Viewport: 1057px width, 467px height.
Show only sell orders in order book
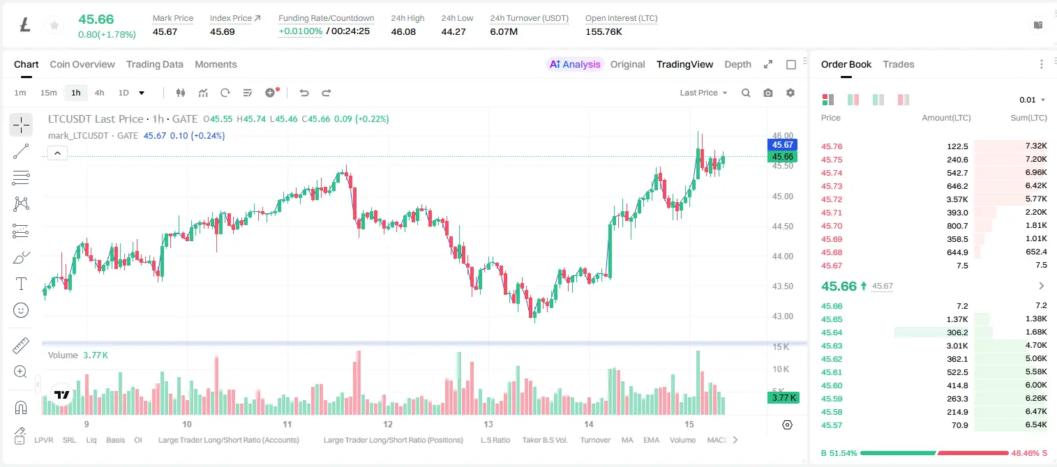click(904, 100)
